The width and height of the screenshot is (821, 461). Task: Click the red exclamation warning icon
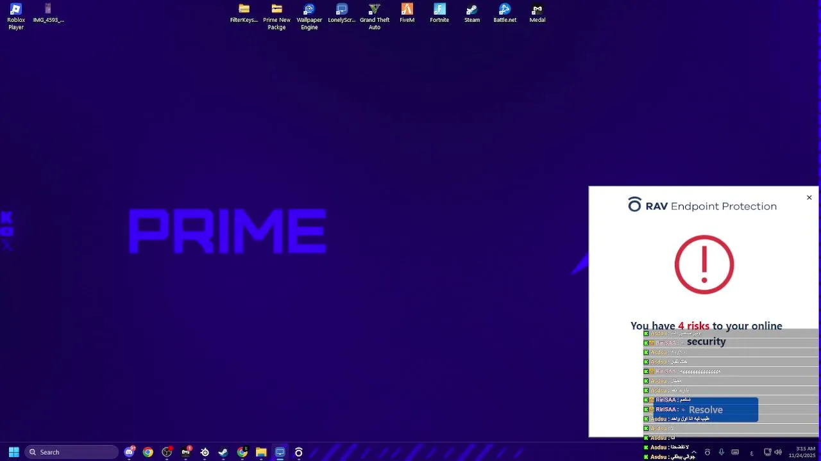(704, 264)
